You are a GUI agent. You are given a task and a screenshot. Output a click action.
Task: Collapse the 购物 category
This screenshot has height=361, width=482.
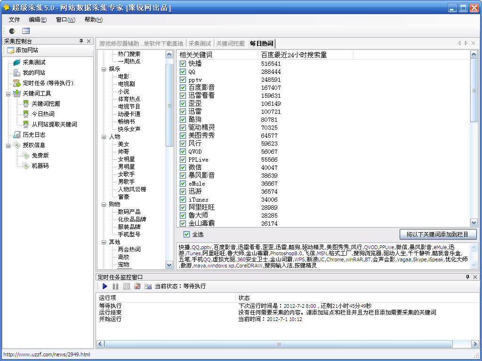(x=104, y=204)
